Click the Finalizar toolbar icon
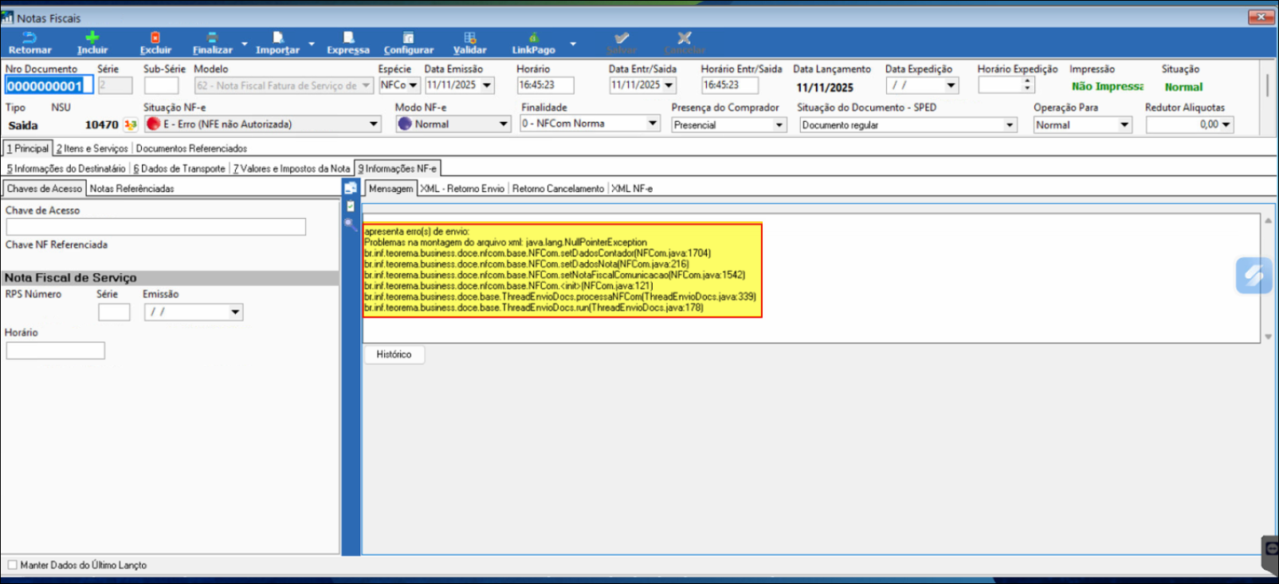Viewport: 1279px width, 584px height. click(212, 38)
